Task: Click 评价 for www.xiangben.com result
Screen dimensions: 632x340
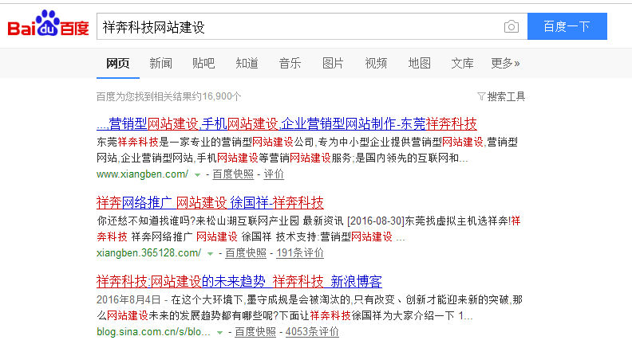Action: click(274, 174)
